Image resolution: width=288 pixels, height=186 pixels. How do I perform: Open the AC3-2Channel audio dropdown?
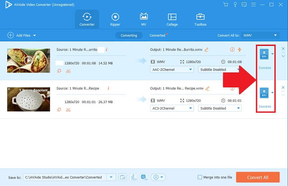click(172, 108)
